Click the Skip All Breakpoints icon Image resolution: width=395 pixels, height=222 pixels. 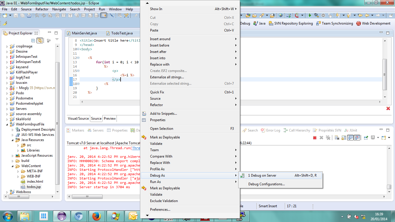(x=112, y=15)
